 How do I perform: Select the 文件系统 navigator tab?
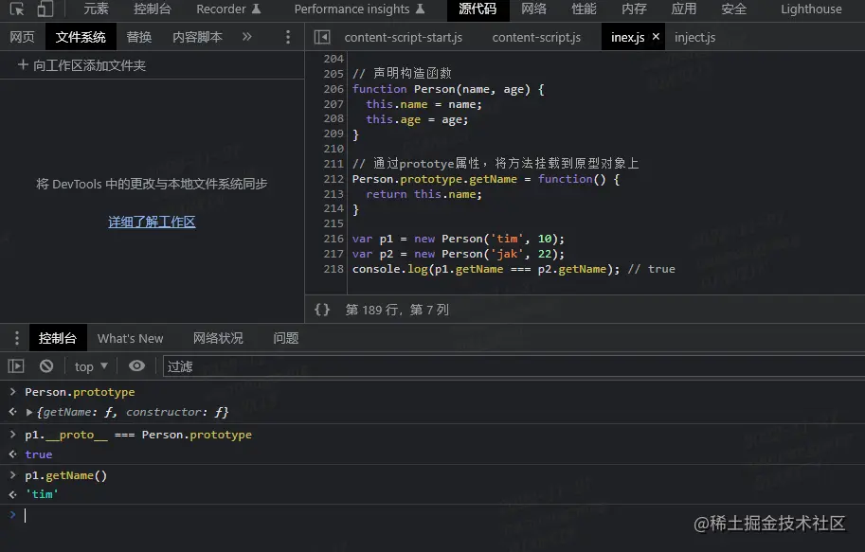(81, 37)
